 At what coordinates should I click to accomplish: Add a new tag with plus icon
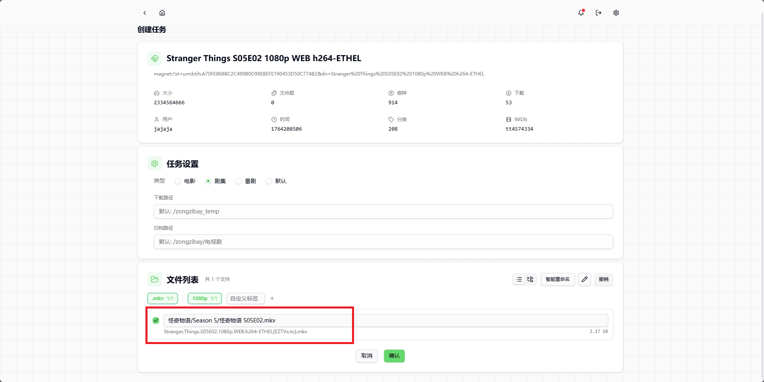(272, 298)
